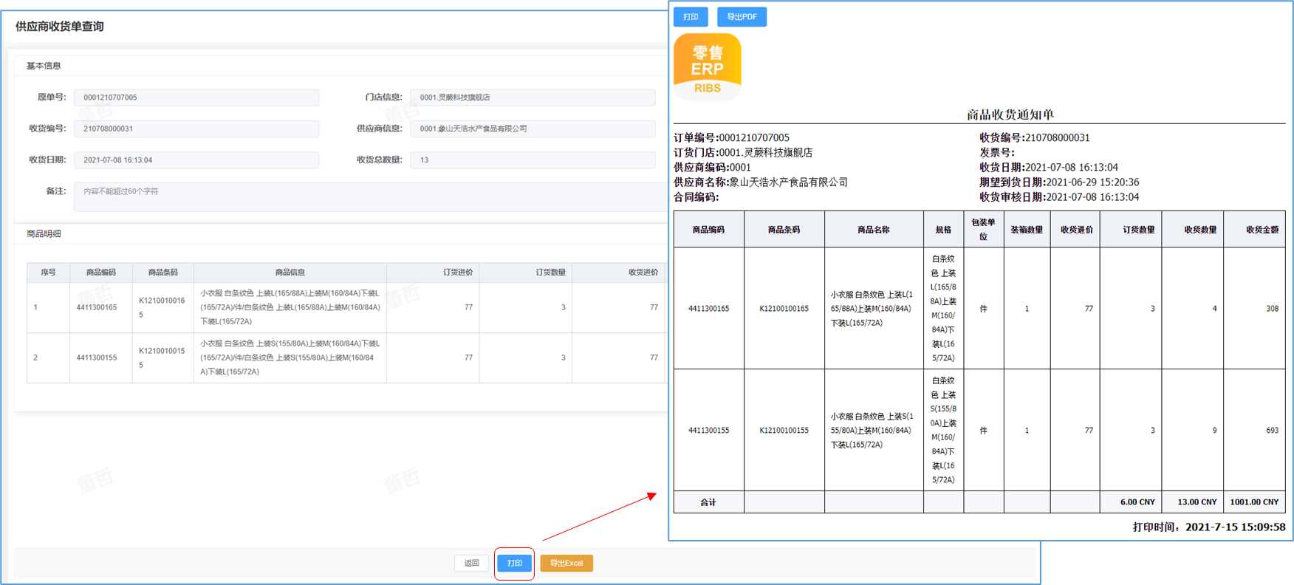Click the 订货进价 column header
Image resolution: width=1294 pixels, height=585 pixels.
(457, 273)
